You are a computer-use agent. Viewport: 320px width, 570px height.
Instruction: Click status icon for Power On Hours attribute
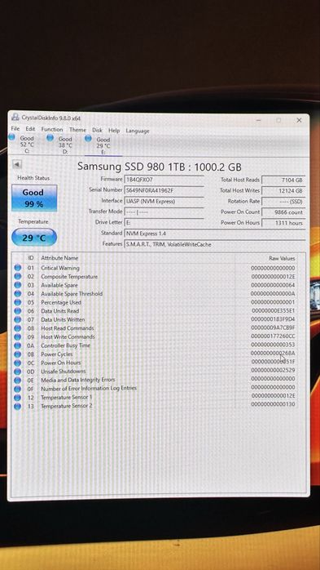pyautogui.click(x=17, y=363)
